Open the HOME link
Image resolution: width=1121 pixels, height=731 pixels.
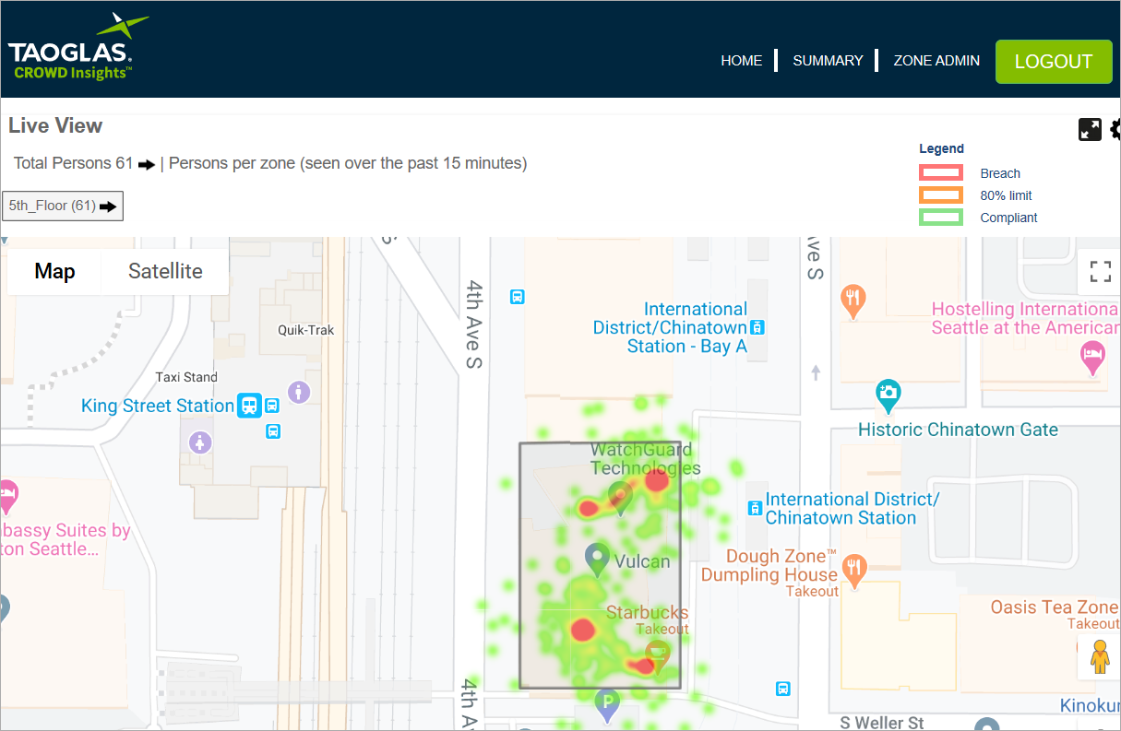pyautogui.click(x=741, y=60)
